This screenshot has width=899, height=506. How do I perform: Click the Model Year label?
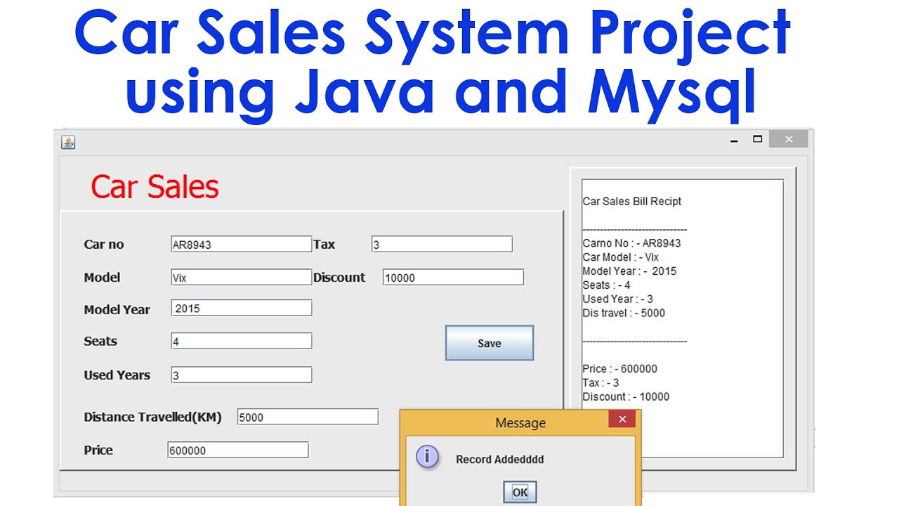(x=117, y=309)
